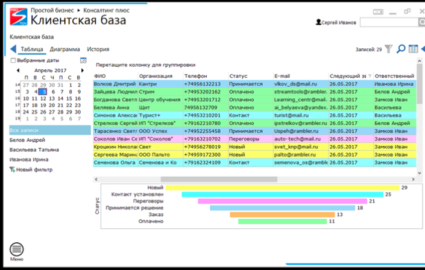Toggle the Выбранные даты checkbox
Image resolution: width=425 pixels, height=270 pixels.
point(13,60)
